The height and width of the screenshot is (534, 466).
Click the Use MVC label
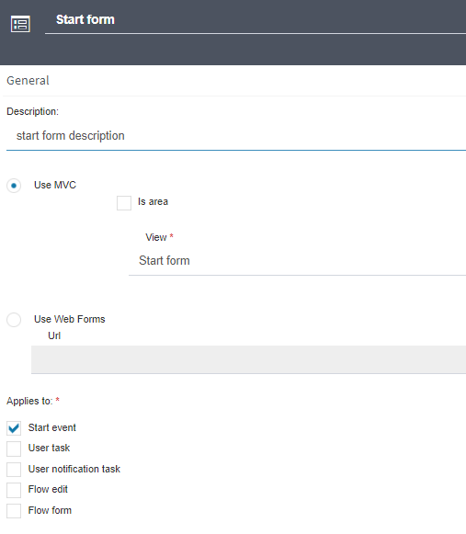[55, 185]
